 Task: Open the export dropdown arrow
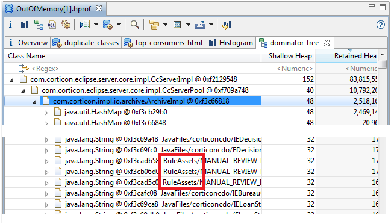(x=211, y=25)
